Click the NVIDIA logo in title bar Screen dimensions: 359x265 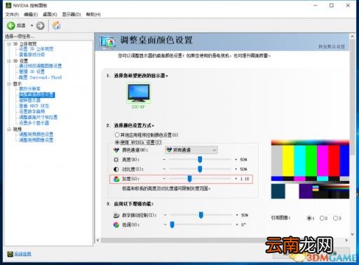(x=8, y=5)
